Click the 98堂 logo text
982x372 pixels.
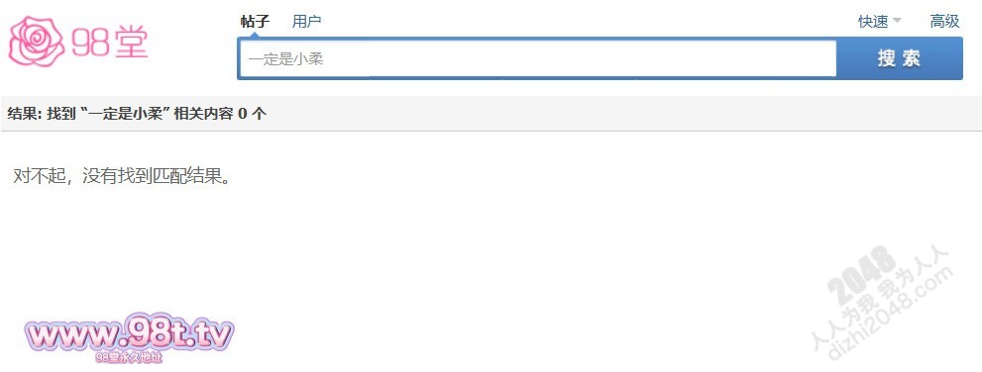point(110,44)
